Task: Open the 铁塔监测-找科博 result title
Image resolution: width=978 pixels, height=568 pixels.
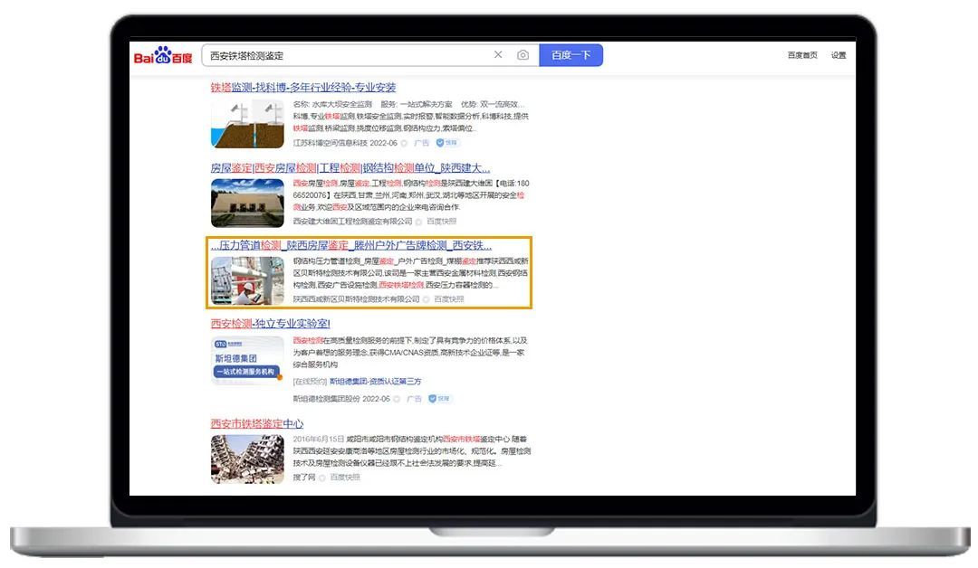Action: tap(303, 88)
